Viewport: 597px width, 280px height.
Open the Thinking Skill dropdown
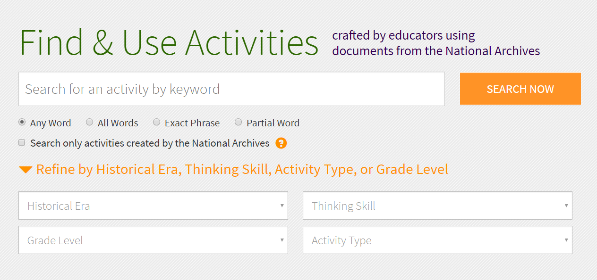click(x=437, y=206)
